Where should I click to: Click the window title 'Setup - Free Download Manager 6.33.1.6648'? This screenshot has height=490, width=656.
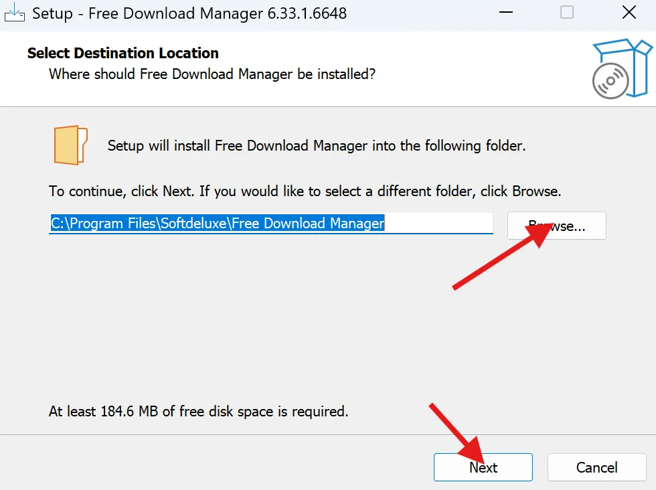click(189, 13)
